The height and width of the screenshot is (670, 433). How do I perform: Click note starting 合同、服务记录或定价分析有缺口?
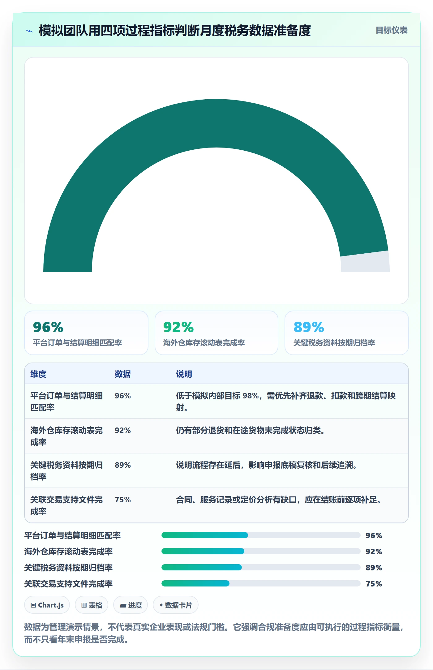(x=278, y=500)
